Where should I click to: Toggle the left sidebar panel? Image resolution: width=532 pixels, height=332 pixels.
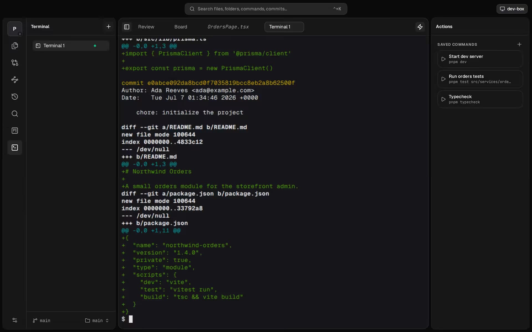tap(127, 27)
